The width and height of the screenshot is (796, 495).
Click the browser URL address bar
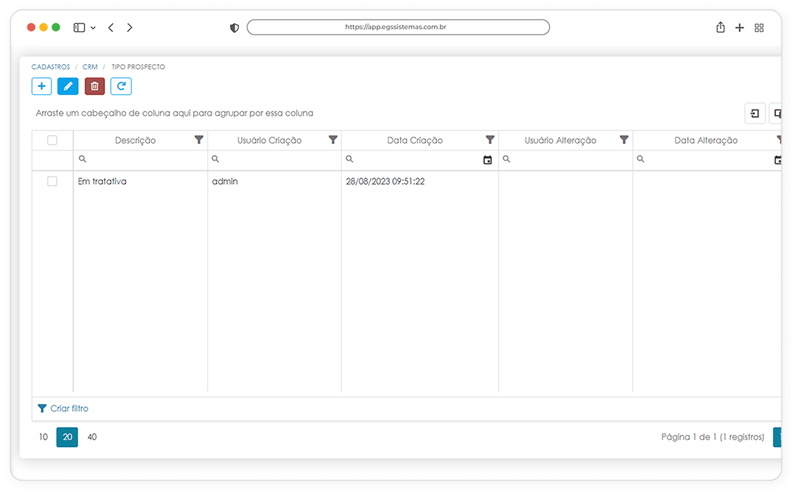[398, 27]
